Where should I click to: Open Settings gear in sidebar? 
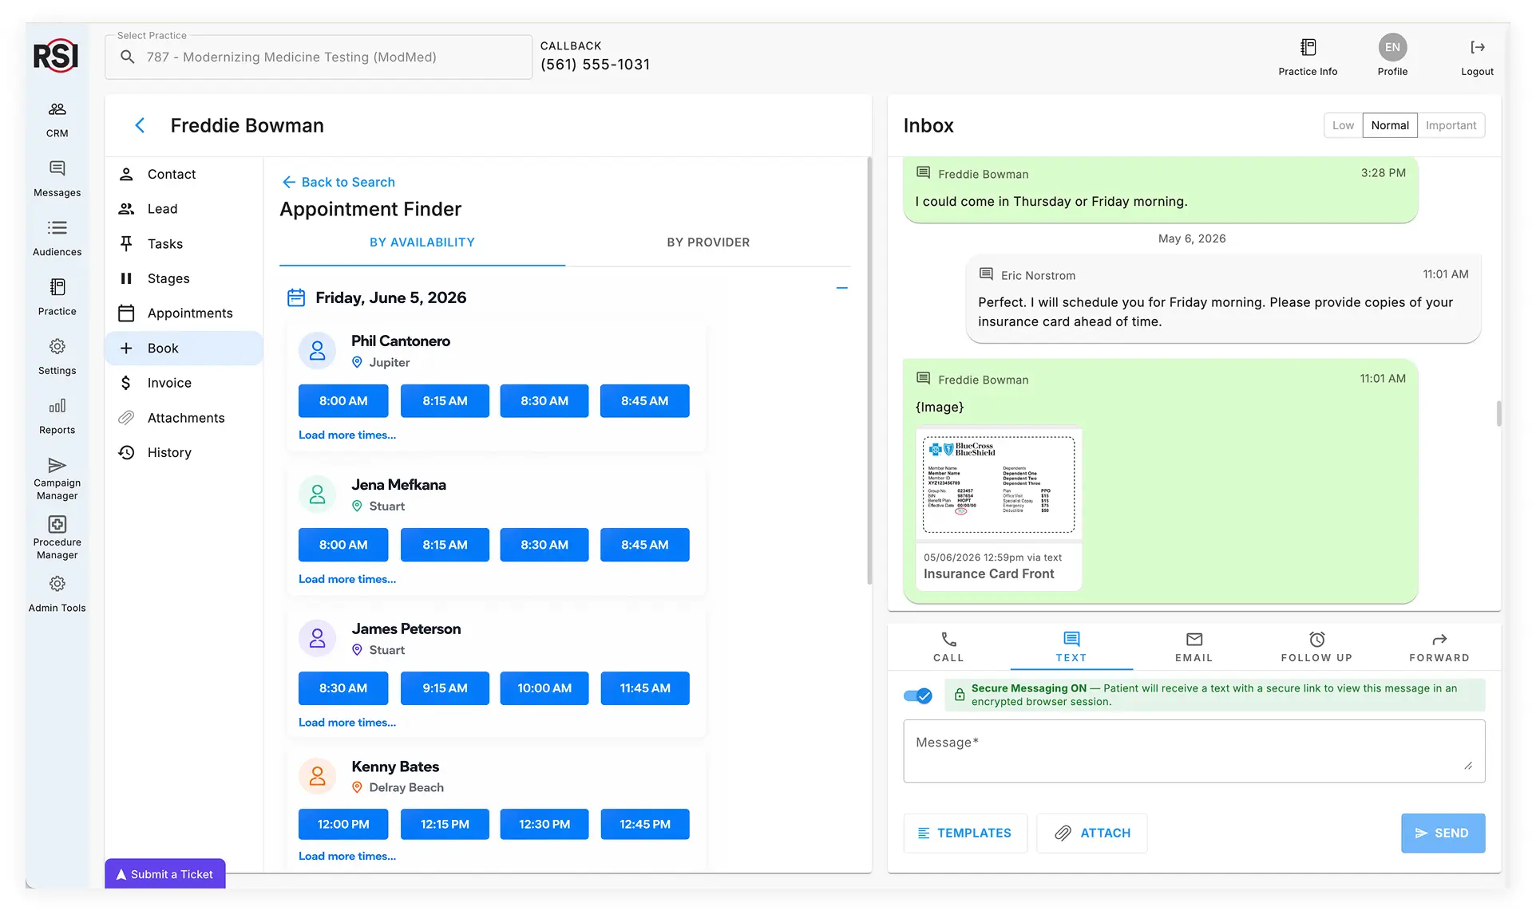pos(57,357)
